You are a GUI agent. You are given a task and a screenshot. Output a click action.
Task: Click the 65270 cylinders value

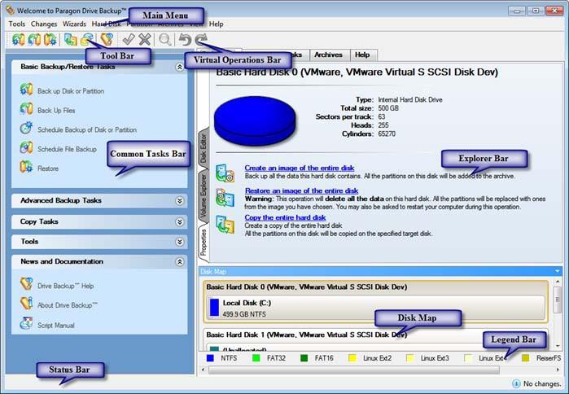387,134
